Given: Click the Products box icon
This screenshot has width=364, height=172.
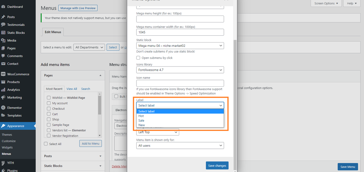Looking at the screenshot, I should [x=3, y=82].
